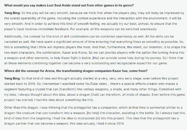The height and width of the screenshot is (130, 187).
Task: Click 'Yang Bing:' before 'So that kind of idea'
Action: click(x=12, y=78)
